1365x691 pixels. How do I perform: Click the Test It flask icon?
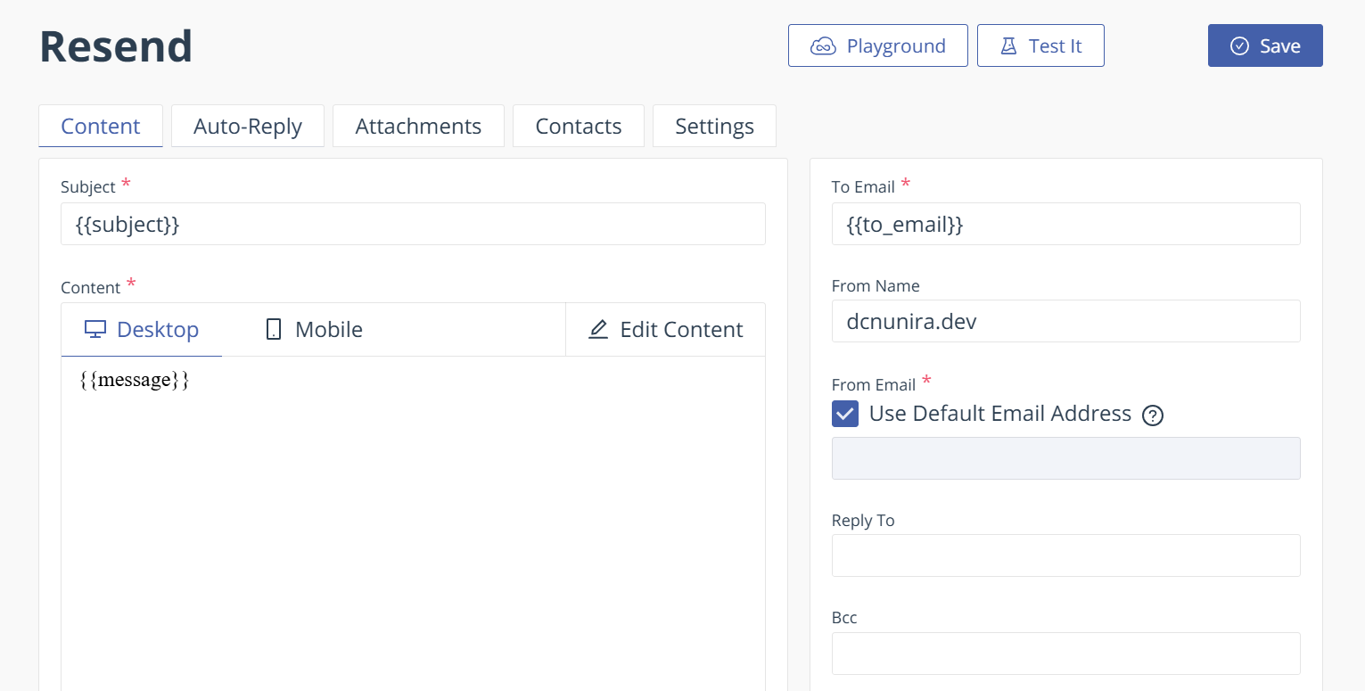click(x=1008, y=46)
